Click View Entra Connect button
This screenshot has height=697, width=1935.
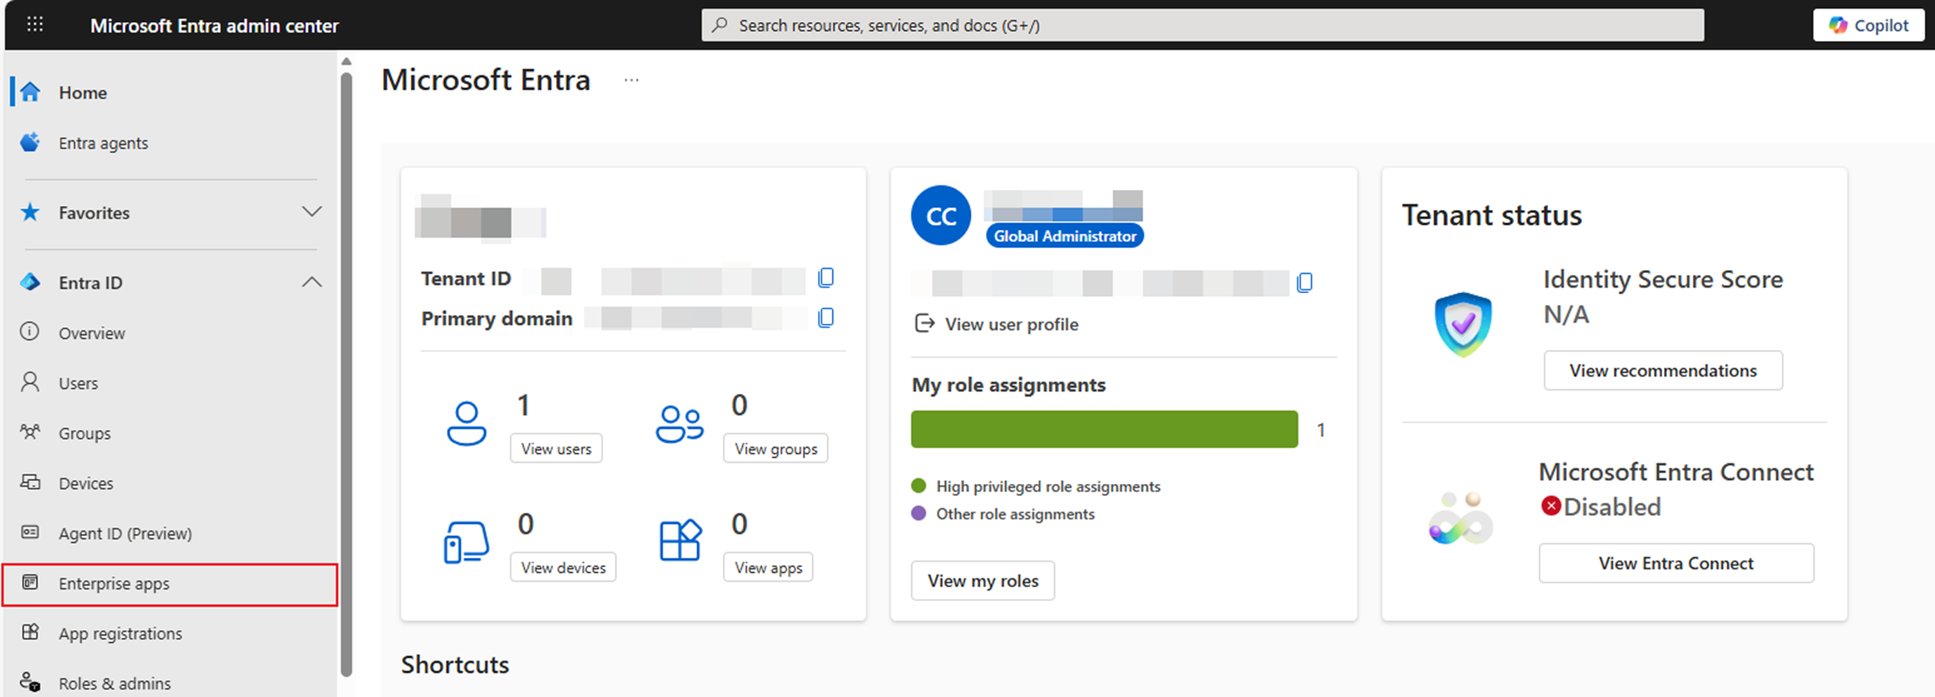1676,563
